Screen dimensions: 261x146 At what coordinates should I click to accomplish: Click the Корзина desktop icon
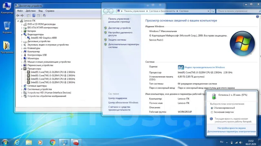(7, 27)
